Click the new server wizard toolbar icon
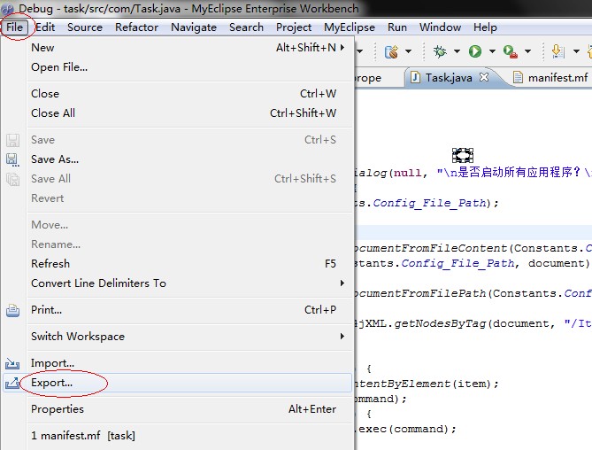The width and height of the screenshot is (592, 450). (x=390, y=52)
